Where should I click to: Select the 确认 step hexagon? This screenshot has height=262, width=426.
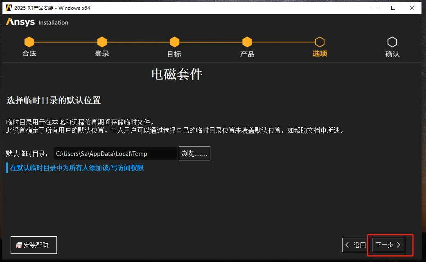coord(392,42)
